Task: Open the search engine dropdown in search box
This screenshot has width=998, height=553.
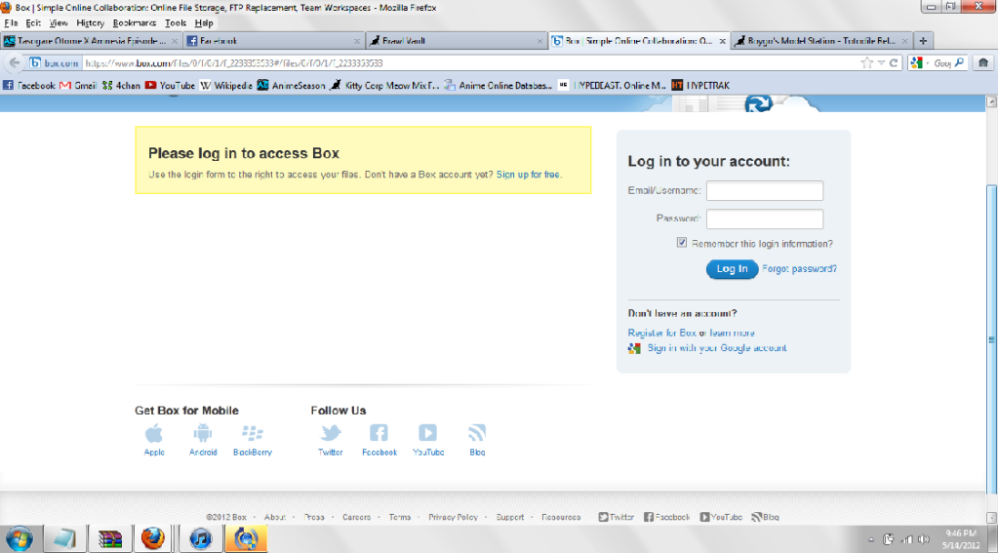Action: click(928, 63)
